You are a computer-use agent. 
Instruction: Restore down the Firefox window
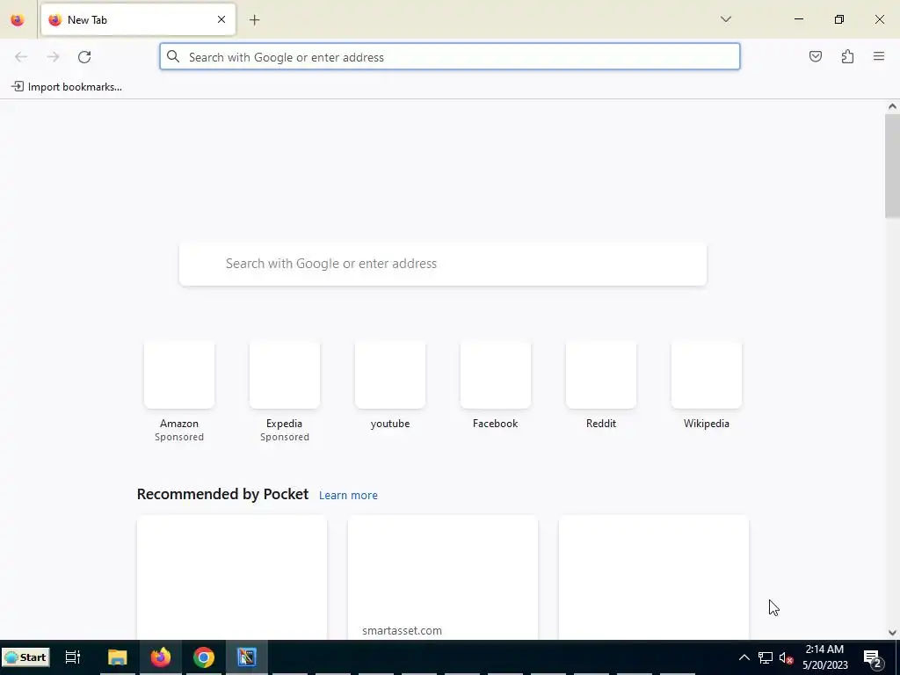point(839,19)
